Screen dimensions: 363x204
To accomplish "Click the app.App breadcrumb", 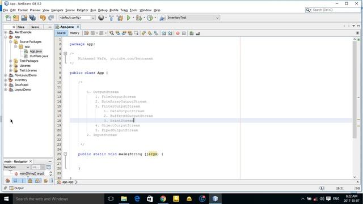I will [67, 182].
